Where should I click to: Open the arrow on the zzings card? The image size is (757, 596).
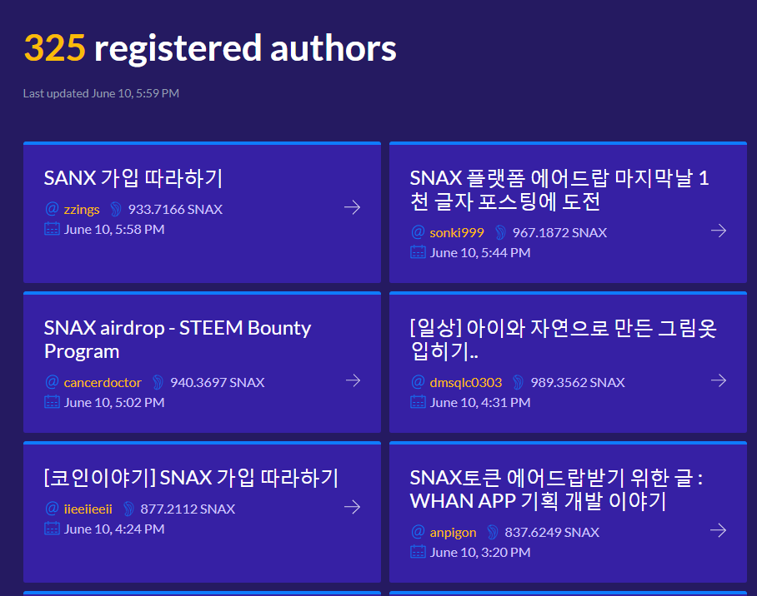click(352, 207)
